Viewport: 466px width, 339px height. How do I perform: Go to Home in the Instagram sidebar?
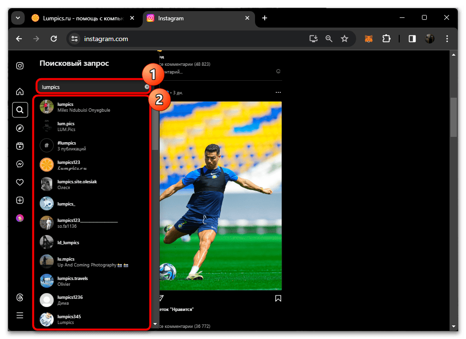pos(20,91)
